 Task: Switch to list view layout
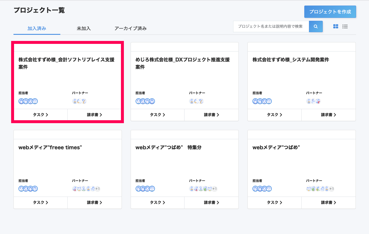pyautogui.click(x=345, y=26)
